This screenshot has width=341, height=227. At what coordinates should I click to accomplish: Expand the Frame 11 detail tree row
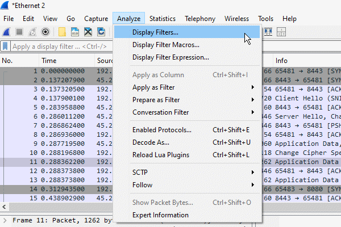coord(5,221)
